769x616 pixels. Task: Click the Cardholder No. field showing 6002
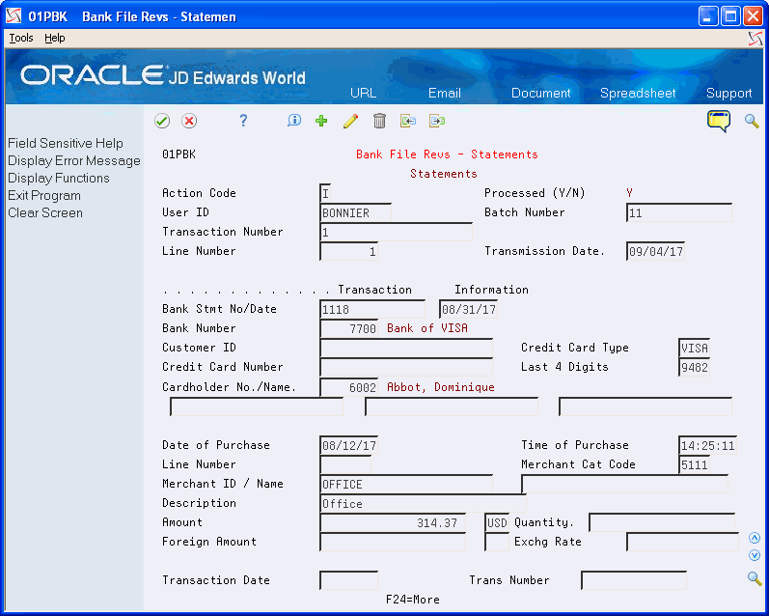pos(348,387)
